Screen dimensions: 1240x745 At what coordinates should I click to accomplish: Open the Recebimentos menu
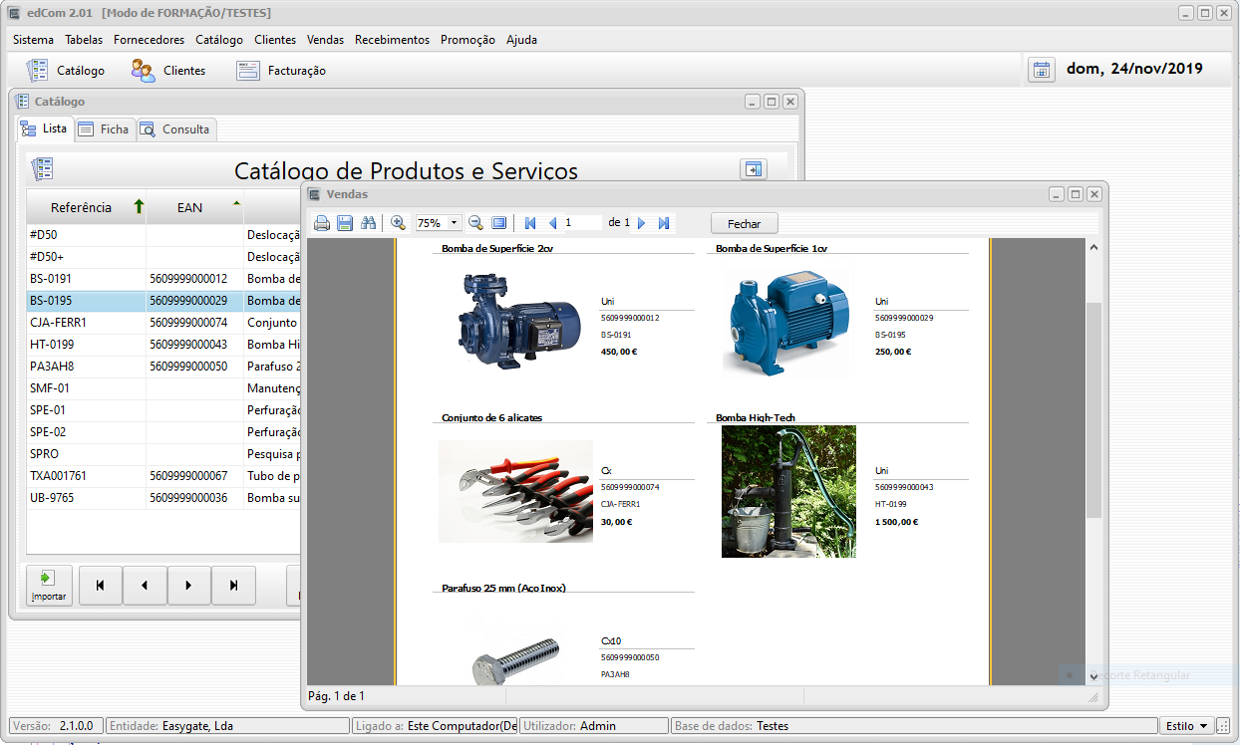tap(392, 40)
